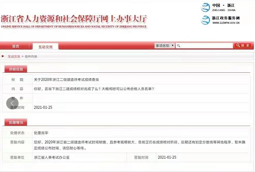Click the magnifier icon inside the search box
This screenshot has width=255, height=172.
(x=179, y=46)
